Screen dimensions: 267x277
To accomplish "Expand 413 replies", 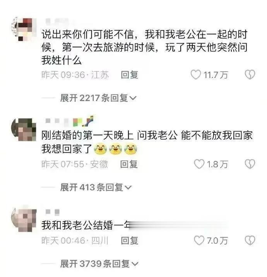I will point(96,187).
